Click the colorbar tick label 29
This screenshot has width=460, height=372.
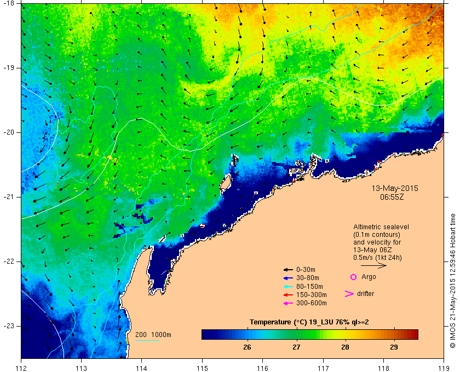(x=394, y=347)
